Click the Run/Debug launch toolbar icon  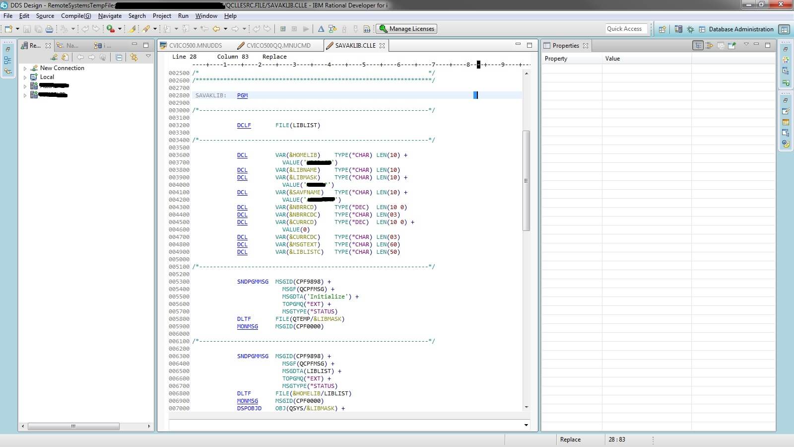point(111,29)
